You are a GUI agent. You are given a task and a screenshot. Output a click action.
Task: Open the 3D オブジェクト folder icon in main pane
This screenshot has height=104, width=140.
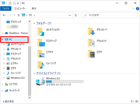click(x=41, y=32)
